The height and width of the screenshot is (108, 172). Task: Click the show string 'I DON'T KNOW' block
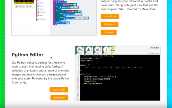pyautogui.click(x=76, y=18)
